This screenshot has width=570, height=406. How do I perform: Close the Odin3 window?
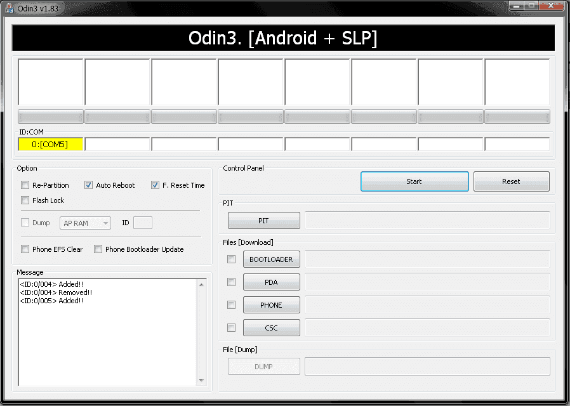click(551, 6)
